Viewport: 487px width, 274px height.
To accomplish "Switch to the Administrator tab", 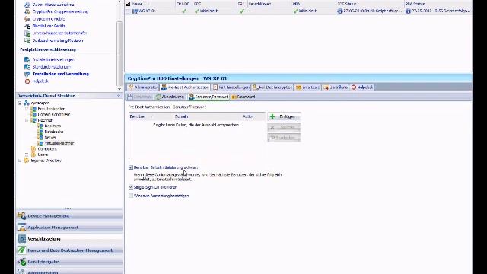I will pos(143,88).
